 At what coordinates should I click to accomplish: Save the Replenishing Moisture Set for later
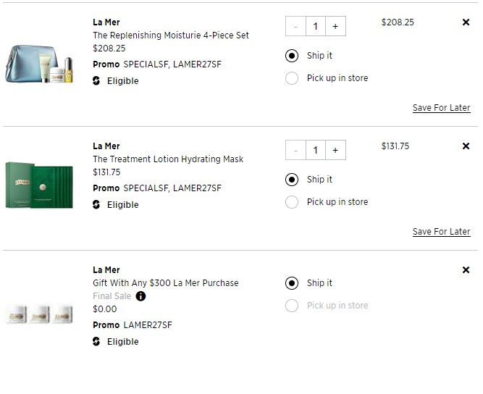pyautogui.click(x=442, y=108)
